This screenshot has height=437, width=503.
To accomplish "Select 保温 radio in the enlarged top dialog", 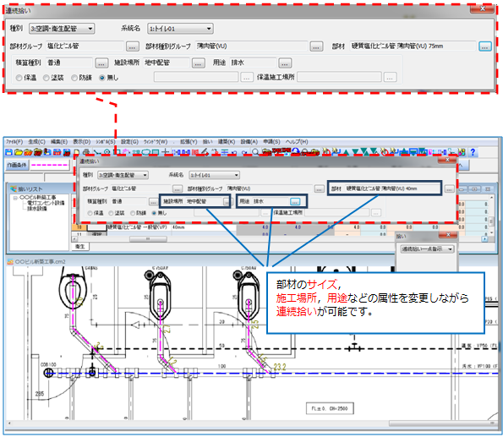I will coord(19,78).
